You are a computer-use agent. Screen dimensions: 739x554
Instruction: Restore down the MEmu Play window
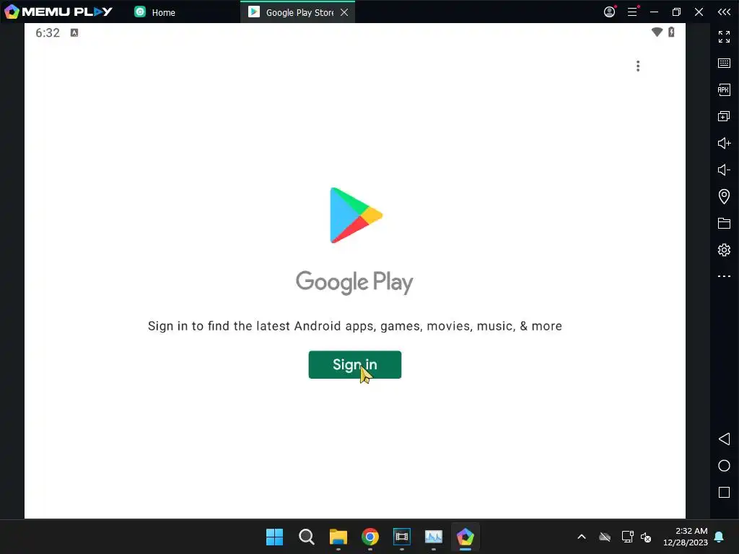[676, 12]
